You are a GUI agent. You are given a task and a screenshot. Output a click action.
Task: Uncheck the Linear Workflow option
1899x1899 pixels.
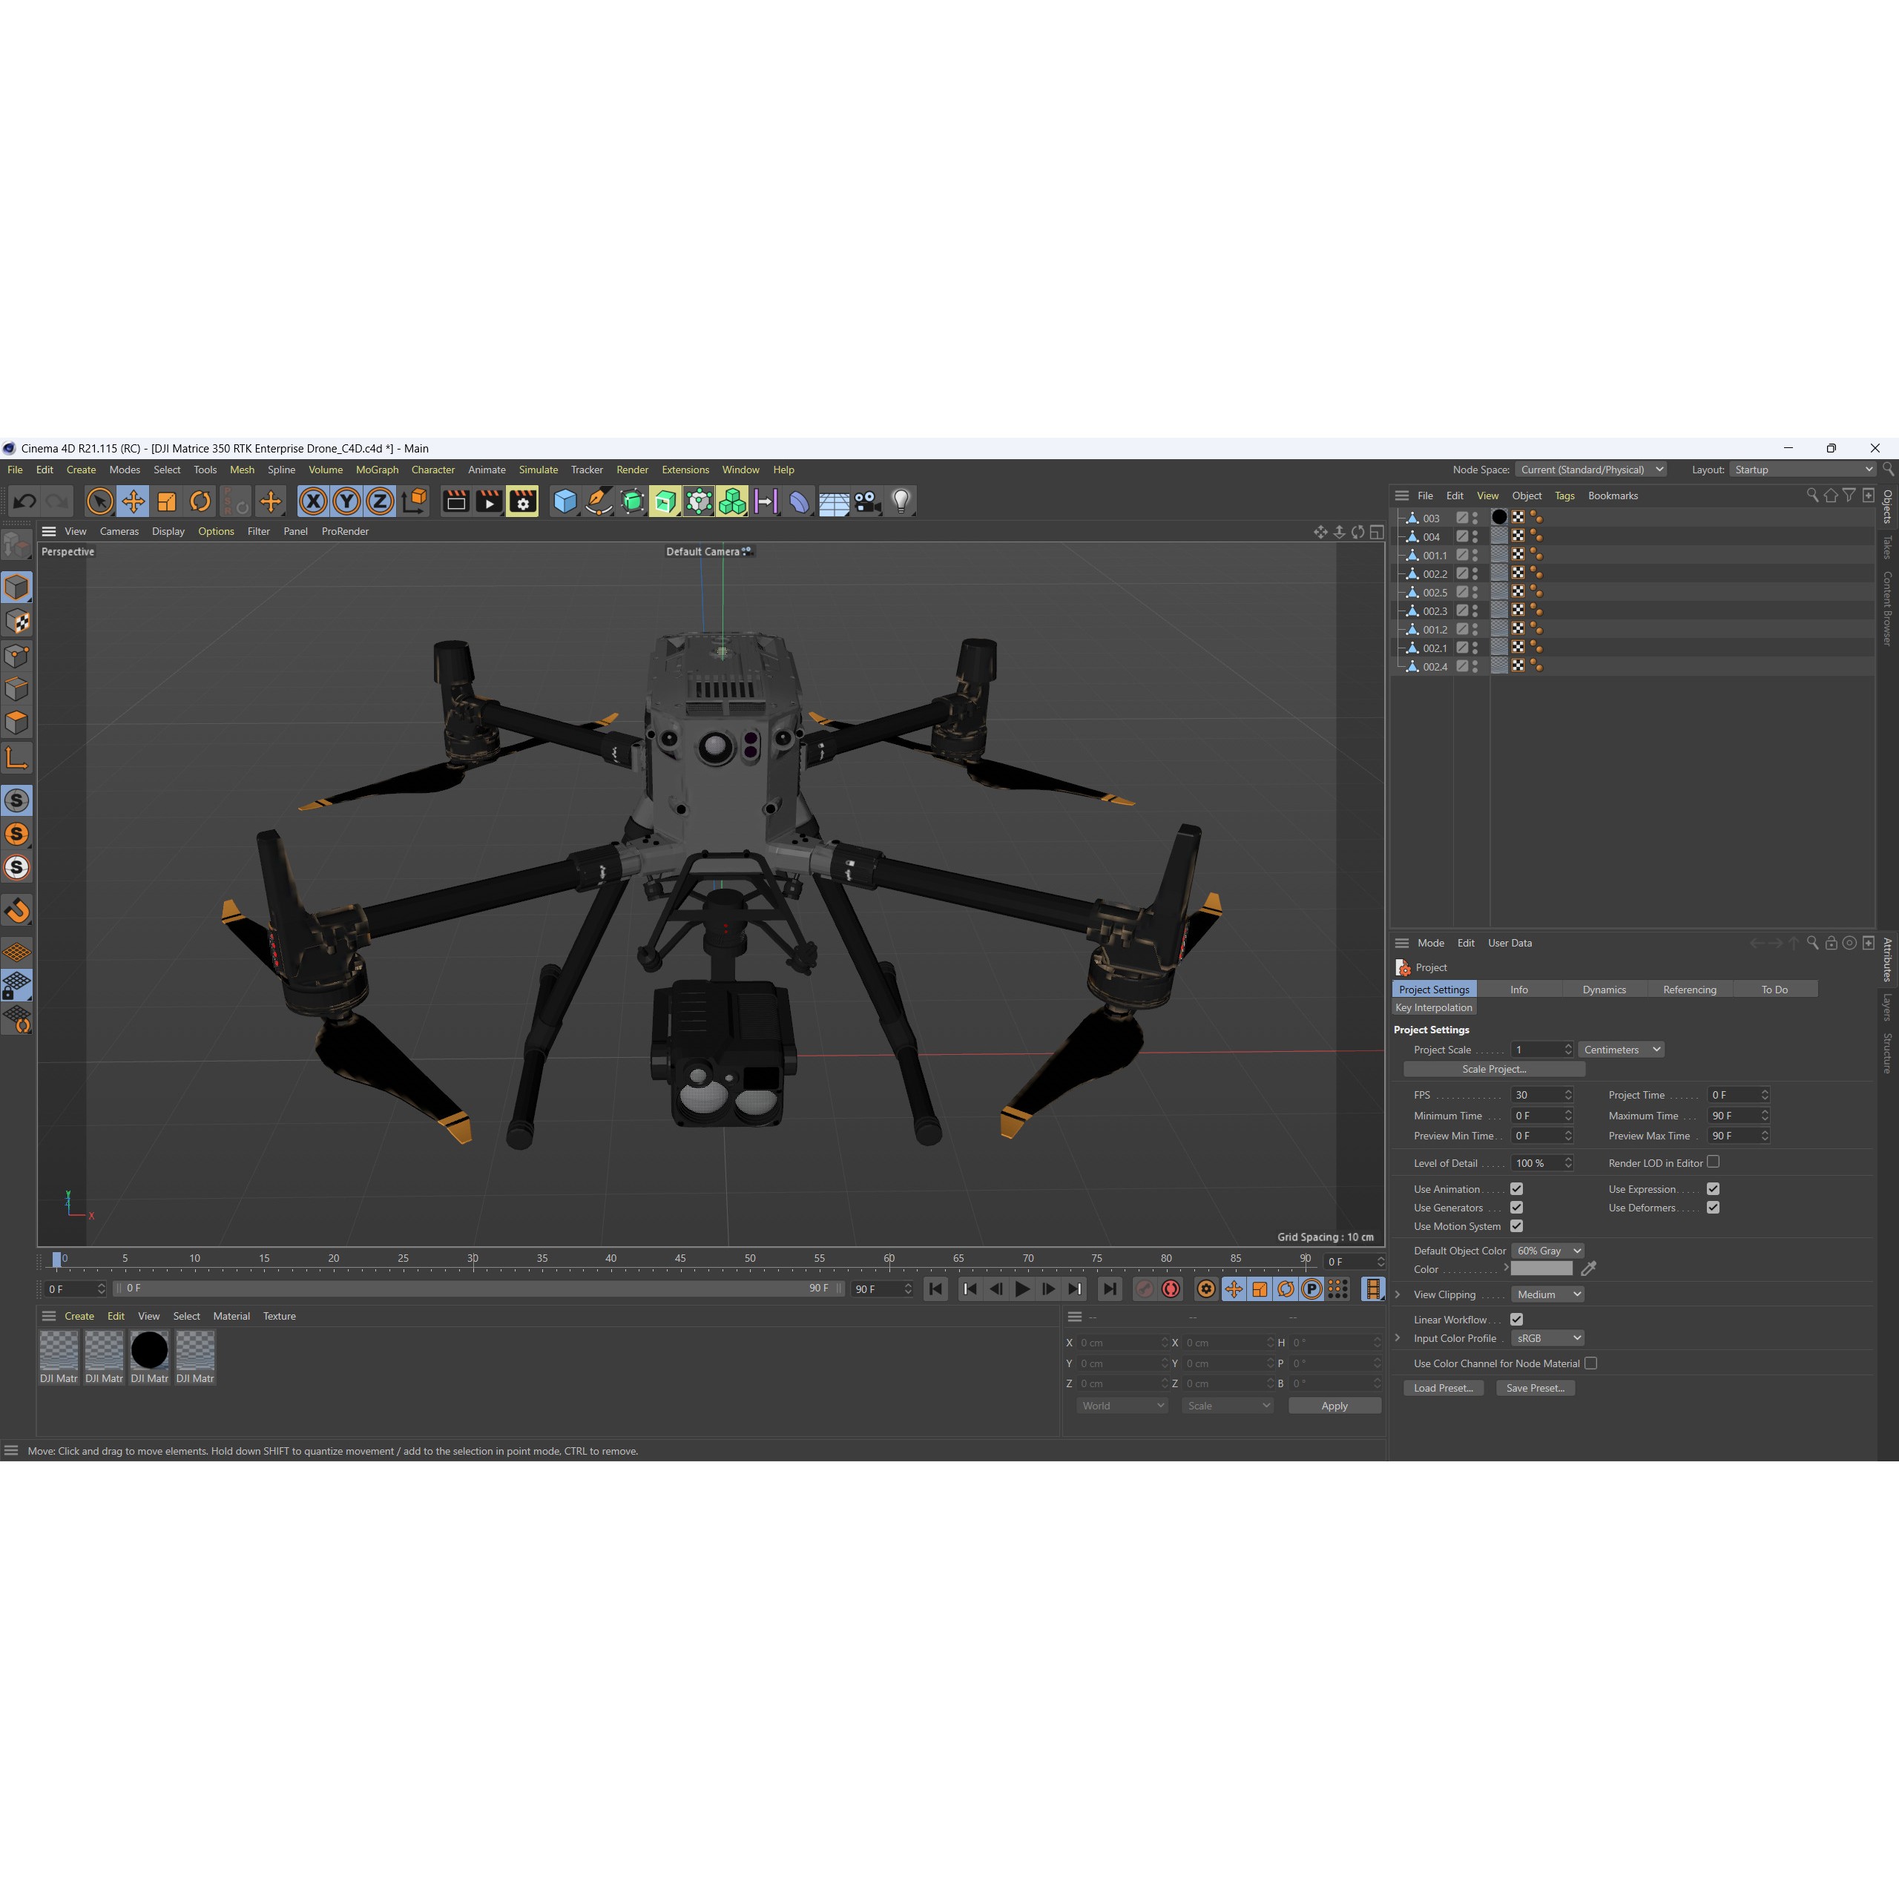tap(1517, 1319)
